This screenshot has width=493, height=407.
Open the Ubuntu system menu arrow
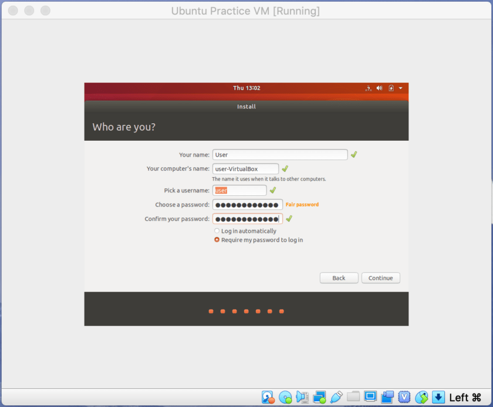400,89
